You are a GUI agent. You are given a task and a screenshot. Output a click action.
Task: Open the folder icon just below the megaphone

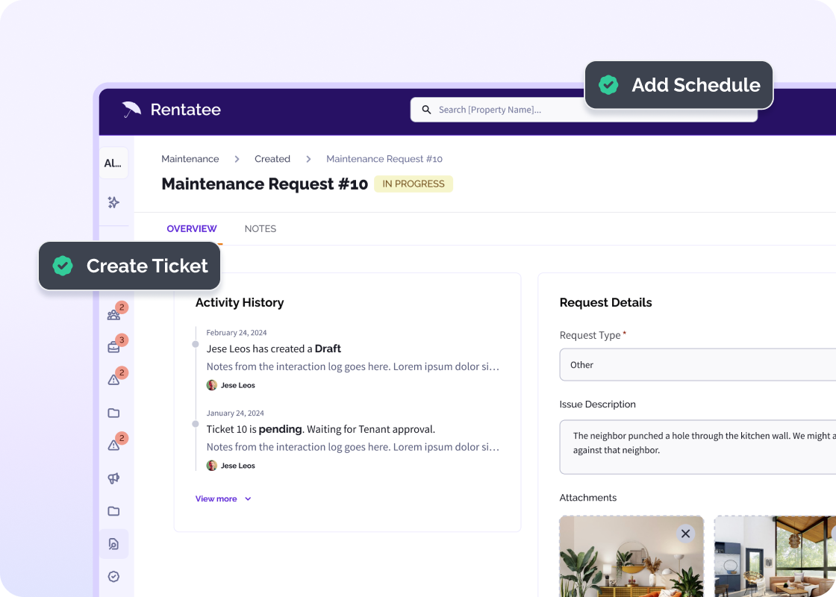(x=113, y=511)
